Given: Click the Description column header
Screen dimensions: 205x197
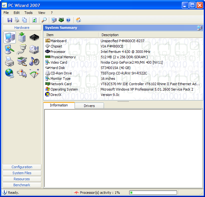Looking at the screenshot, I should [150, 35].
